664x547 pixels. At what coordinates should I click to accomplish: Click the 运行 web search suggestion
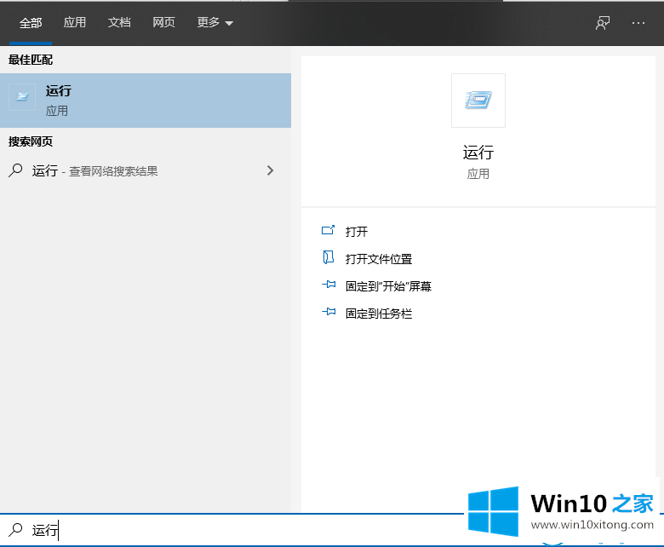[146, 170]
